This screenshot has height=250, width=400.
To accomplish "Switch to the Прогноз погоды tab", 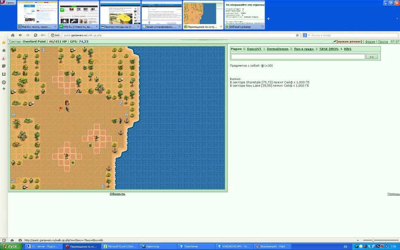I will pyautogui.click(x=120, y=15).
